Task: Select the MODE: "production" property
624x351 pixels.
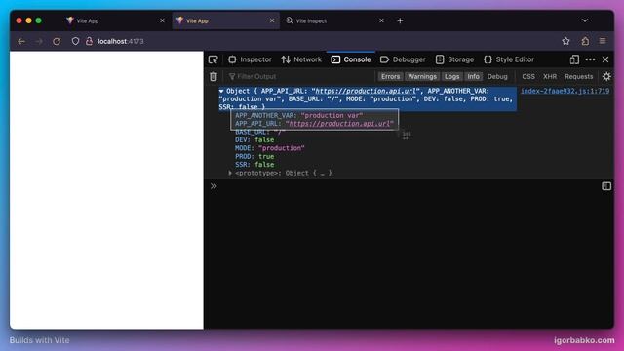Action: pos(269,148)
